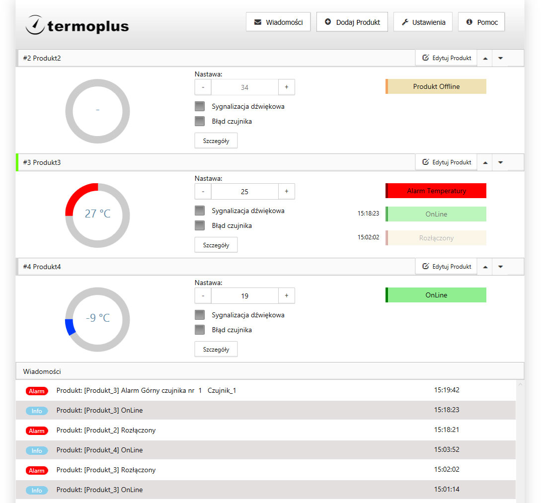541x503 pixels.
Task: Expand Produkt4 using the down arrow
Action: coord(500,267)
